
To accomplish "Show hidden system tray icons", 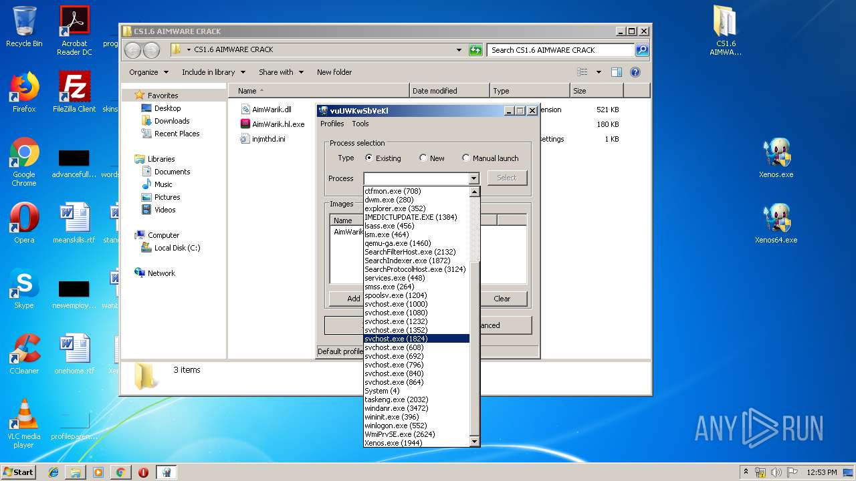I will pos(746,472).
